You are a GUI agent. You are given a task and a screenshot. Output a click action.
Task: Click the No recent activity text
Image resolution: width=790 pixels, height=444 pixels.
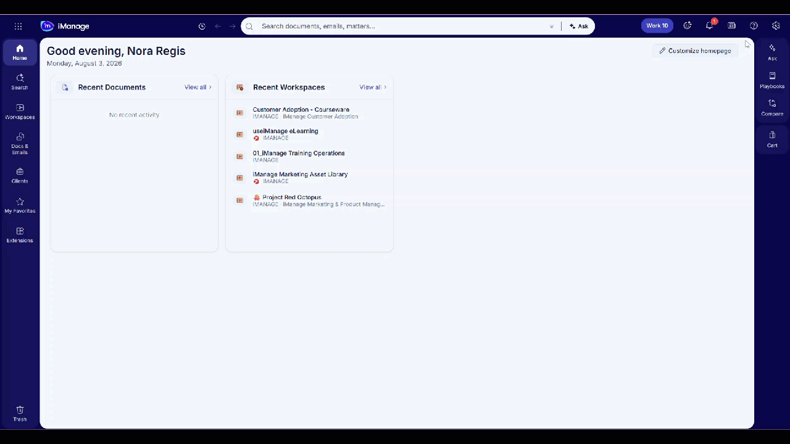[134, 115]
